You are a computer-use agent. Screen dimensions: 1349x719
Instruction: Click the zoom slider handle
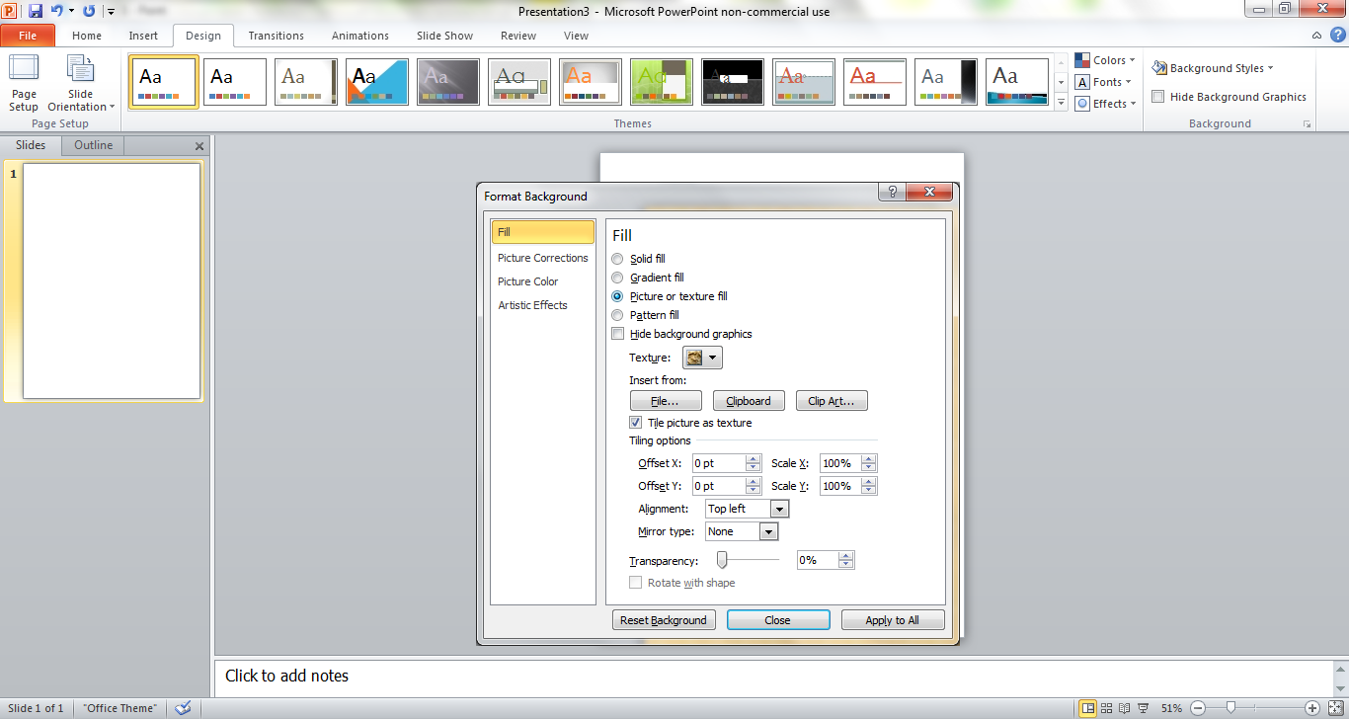click(1230, 707)
